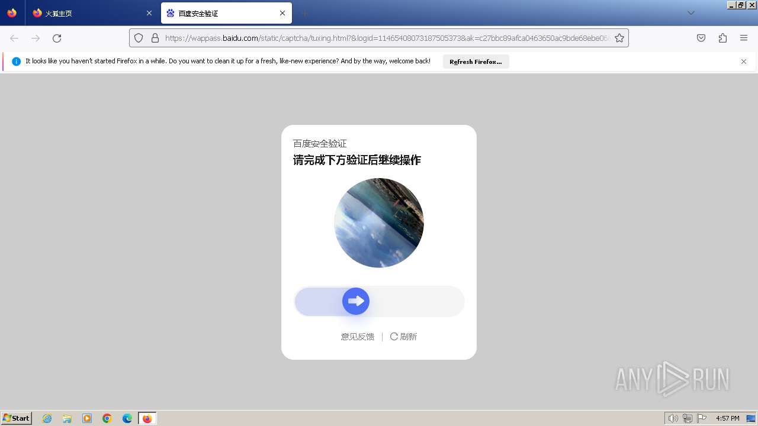Launch Google Chrome from taskbar
Image resolution: width=758 pixels, height=426 pixels.
point(107,418)
